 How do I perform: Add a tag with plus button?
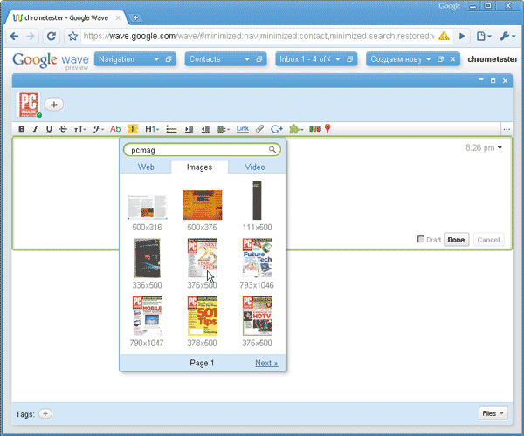click(45, 414)
